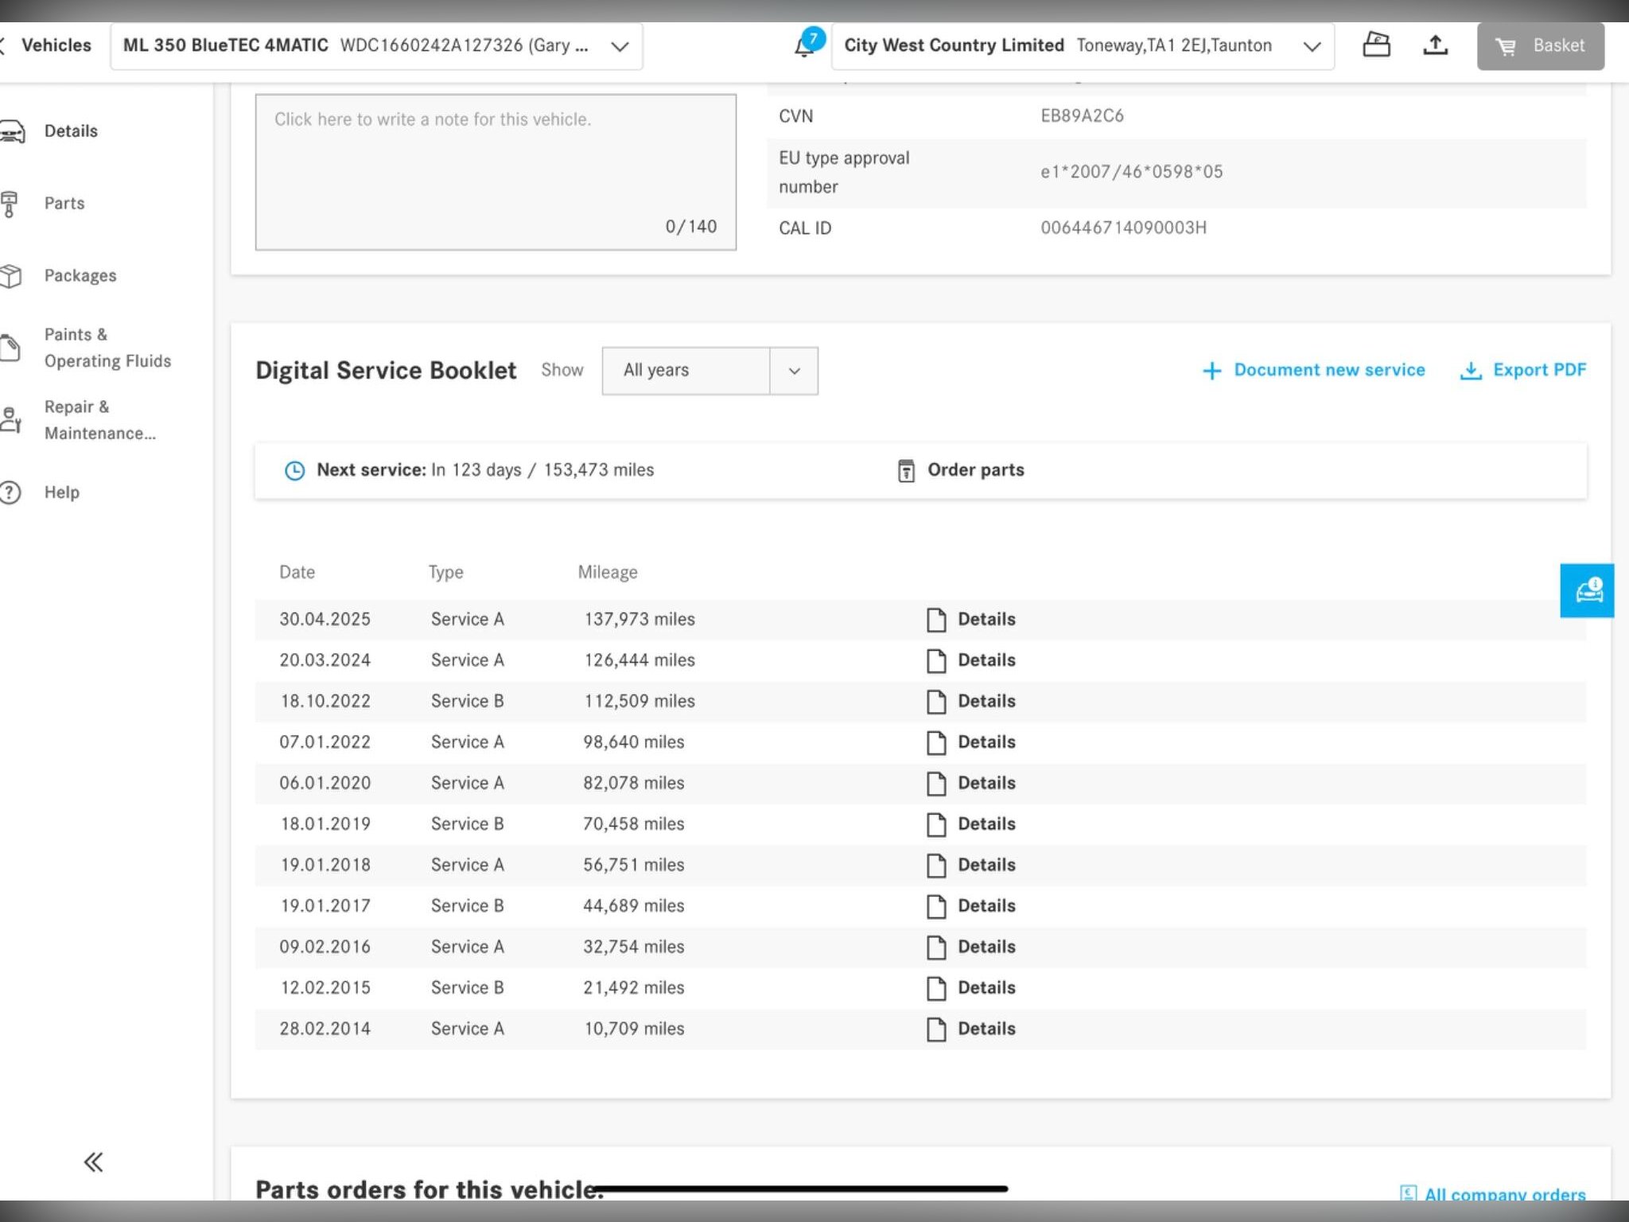Collapse sidebar with double chevron icon
Image resolution: width=1629 pixels, height=1222 pixels.
93,1162
